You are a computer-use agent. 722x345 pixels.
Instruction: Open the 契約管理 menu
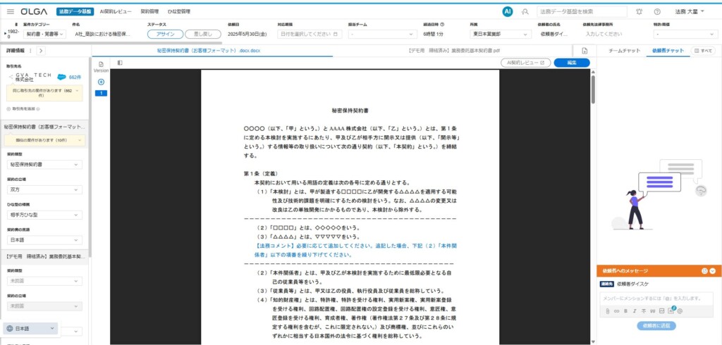click(x=148, y=11)
